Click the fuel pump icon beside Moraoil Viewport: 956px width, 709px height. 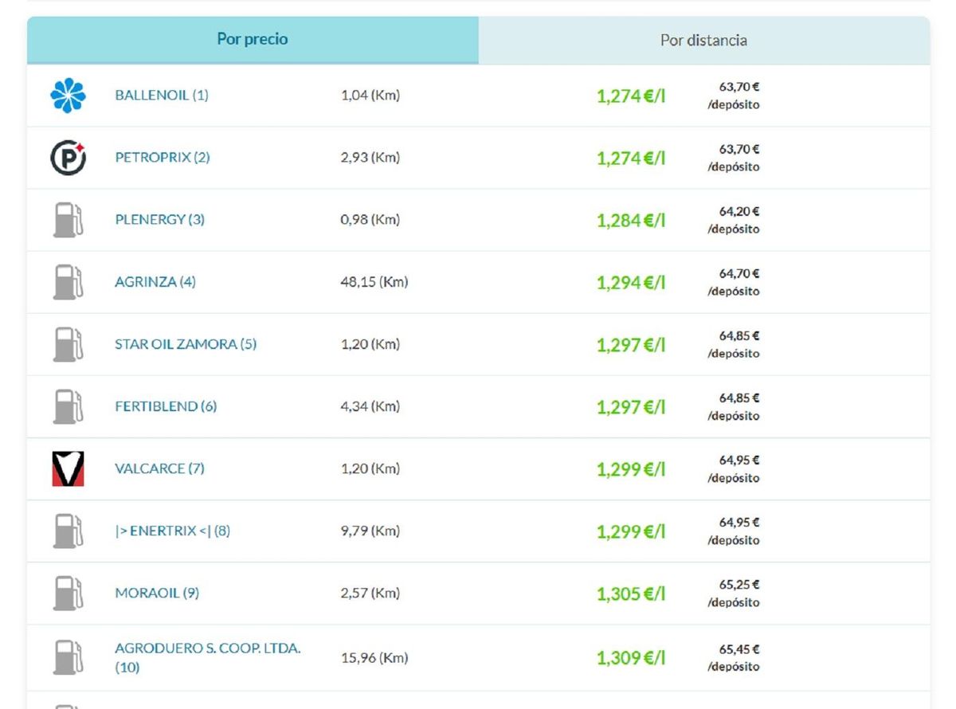(68, 593)
